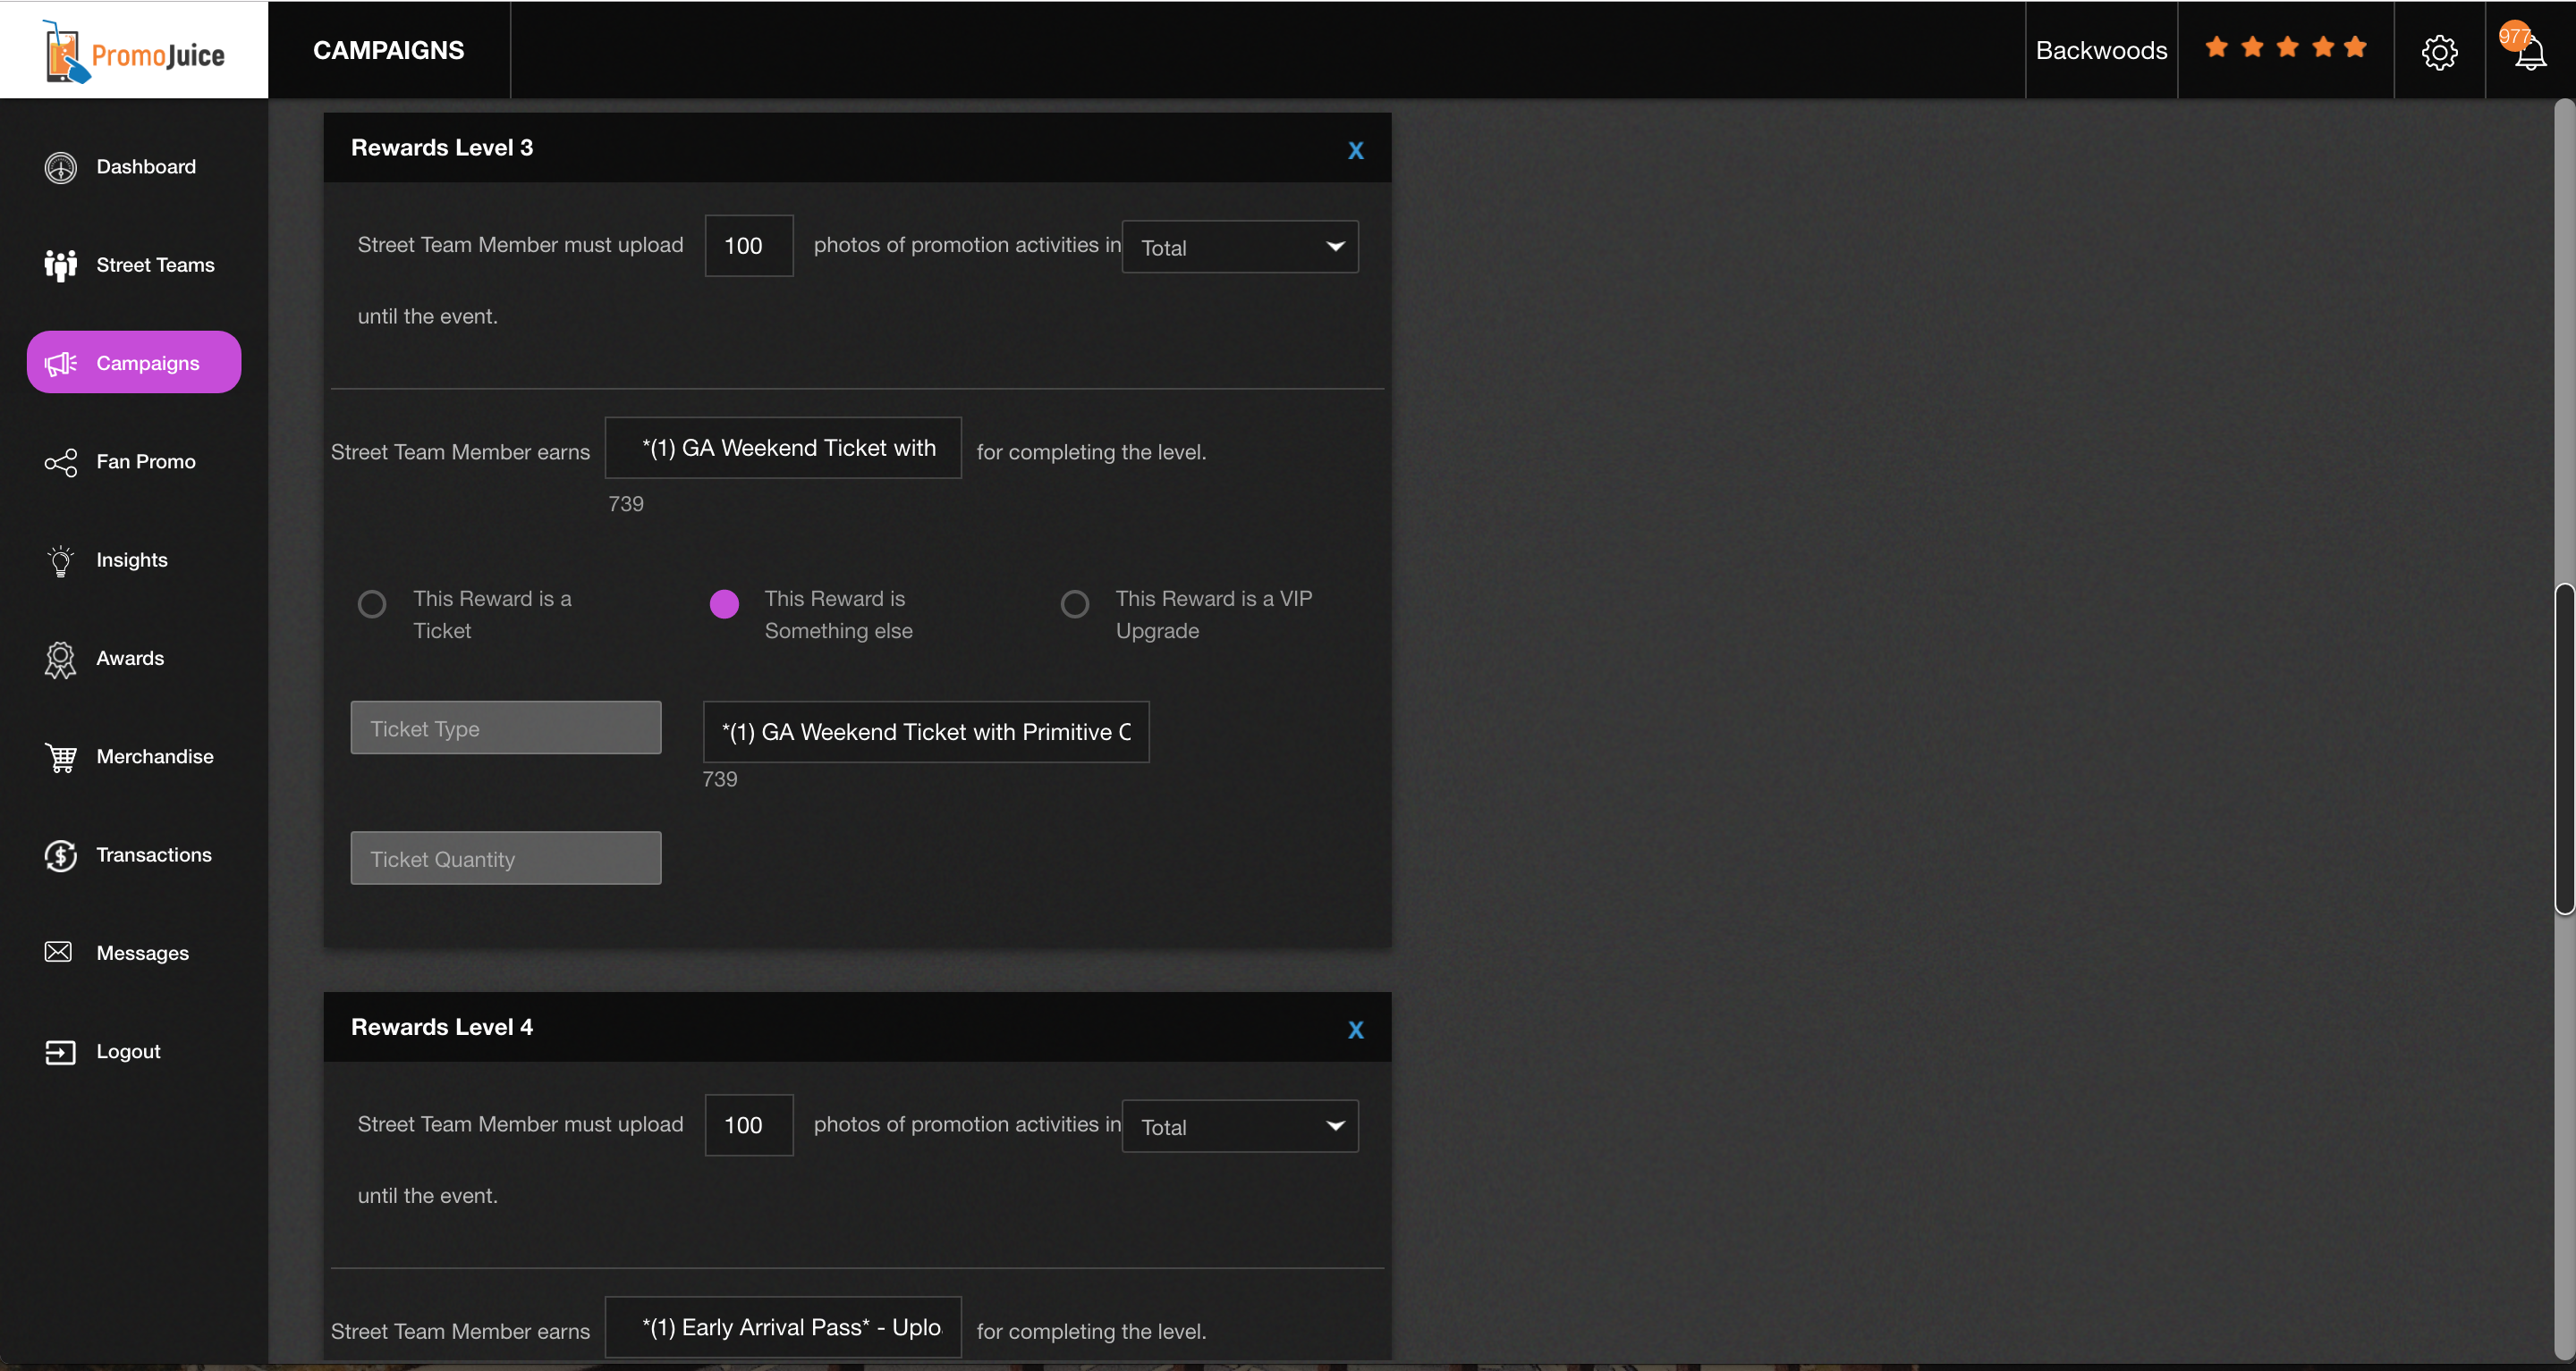Screen dimensions: 2576x1371
Task: Click the Street Teams people icon
Action: (x=60, y=265)
